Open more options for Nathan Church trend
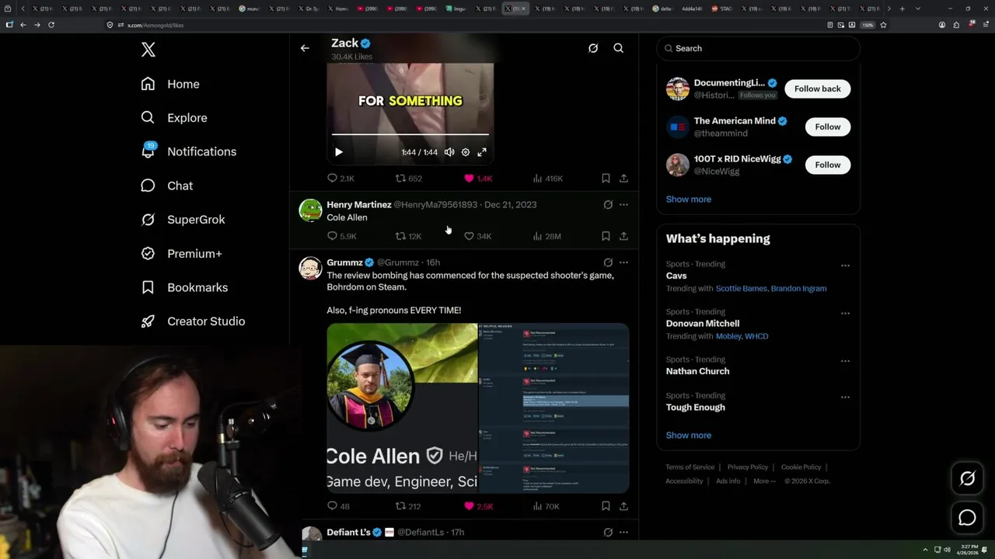Image resolution: width=995 pixels, height=559 pixels. coord(845,361)
